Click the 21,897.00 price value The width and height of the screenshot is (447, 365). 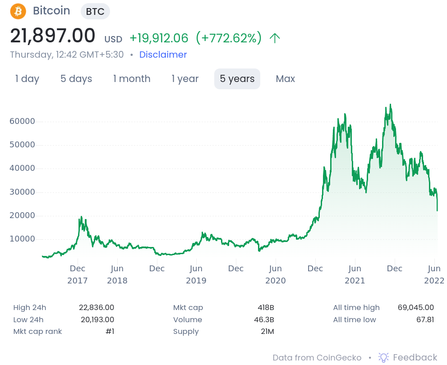click(x=53, y=36)
